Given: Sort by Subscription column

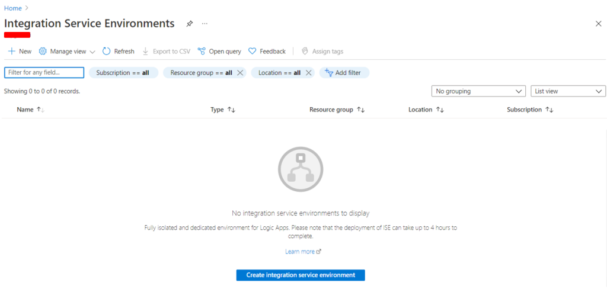Looking at the screenshot, I should pos(531,110).
